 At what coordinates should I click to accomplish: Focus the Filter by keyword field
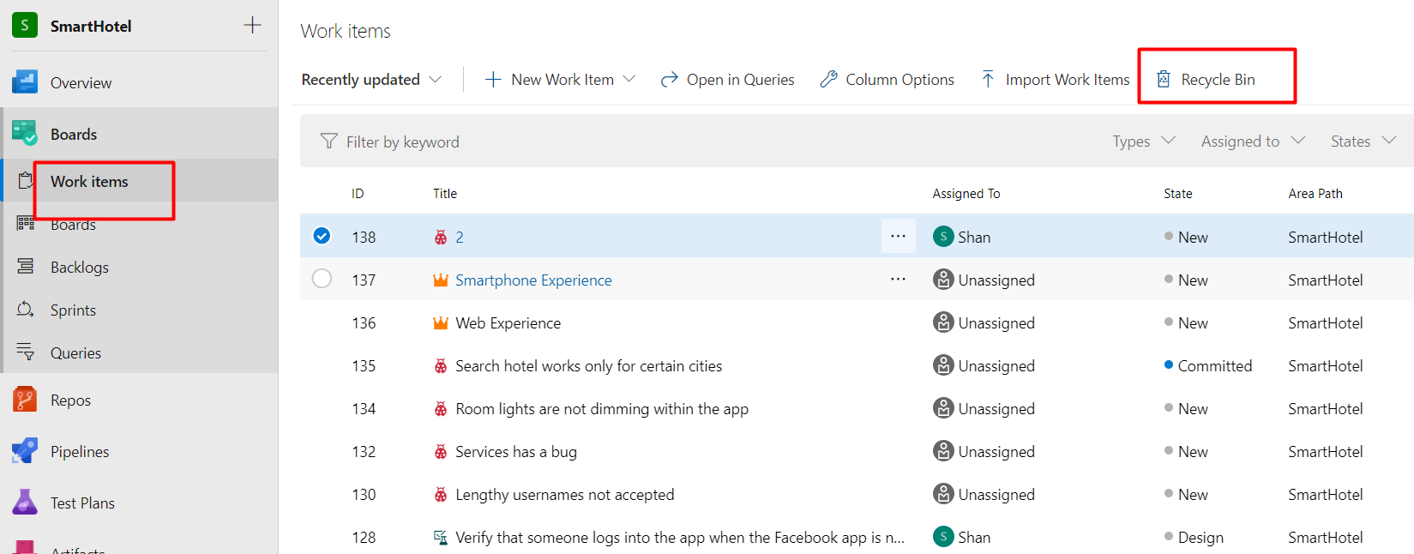[x=402, y=142]
